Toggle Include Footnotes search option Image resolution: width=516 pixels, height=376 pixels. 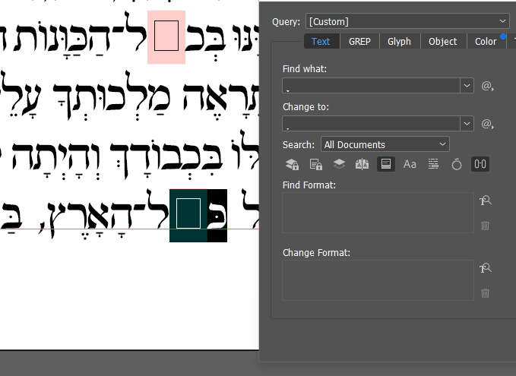[x=386, y=164]
